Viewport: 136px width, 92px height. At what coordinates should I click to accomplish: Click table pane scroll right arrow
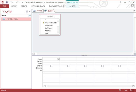pos(132,54)
